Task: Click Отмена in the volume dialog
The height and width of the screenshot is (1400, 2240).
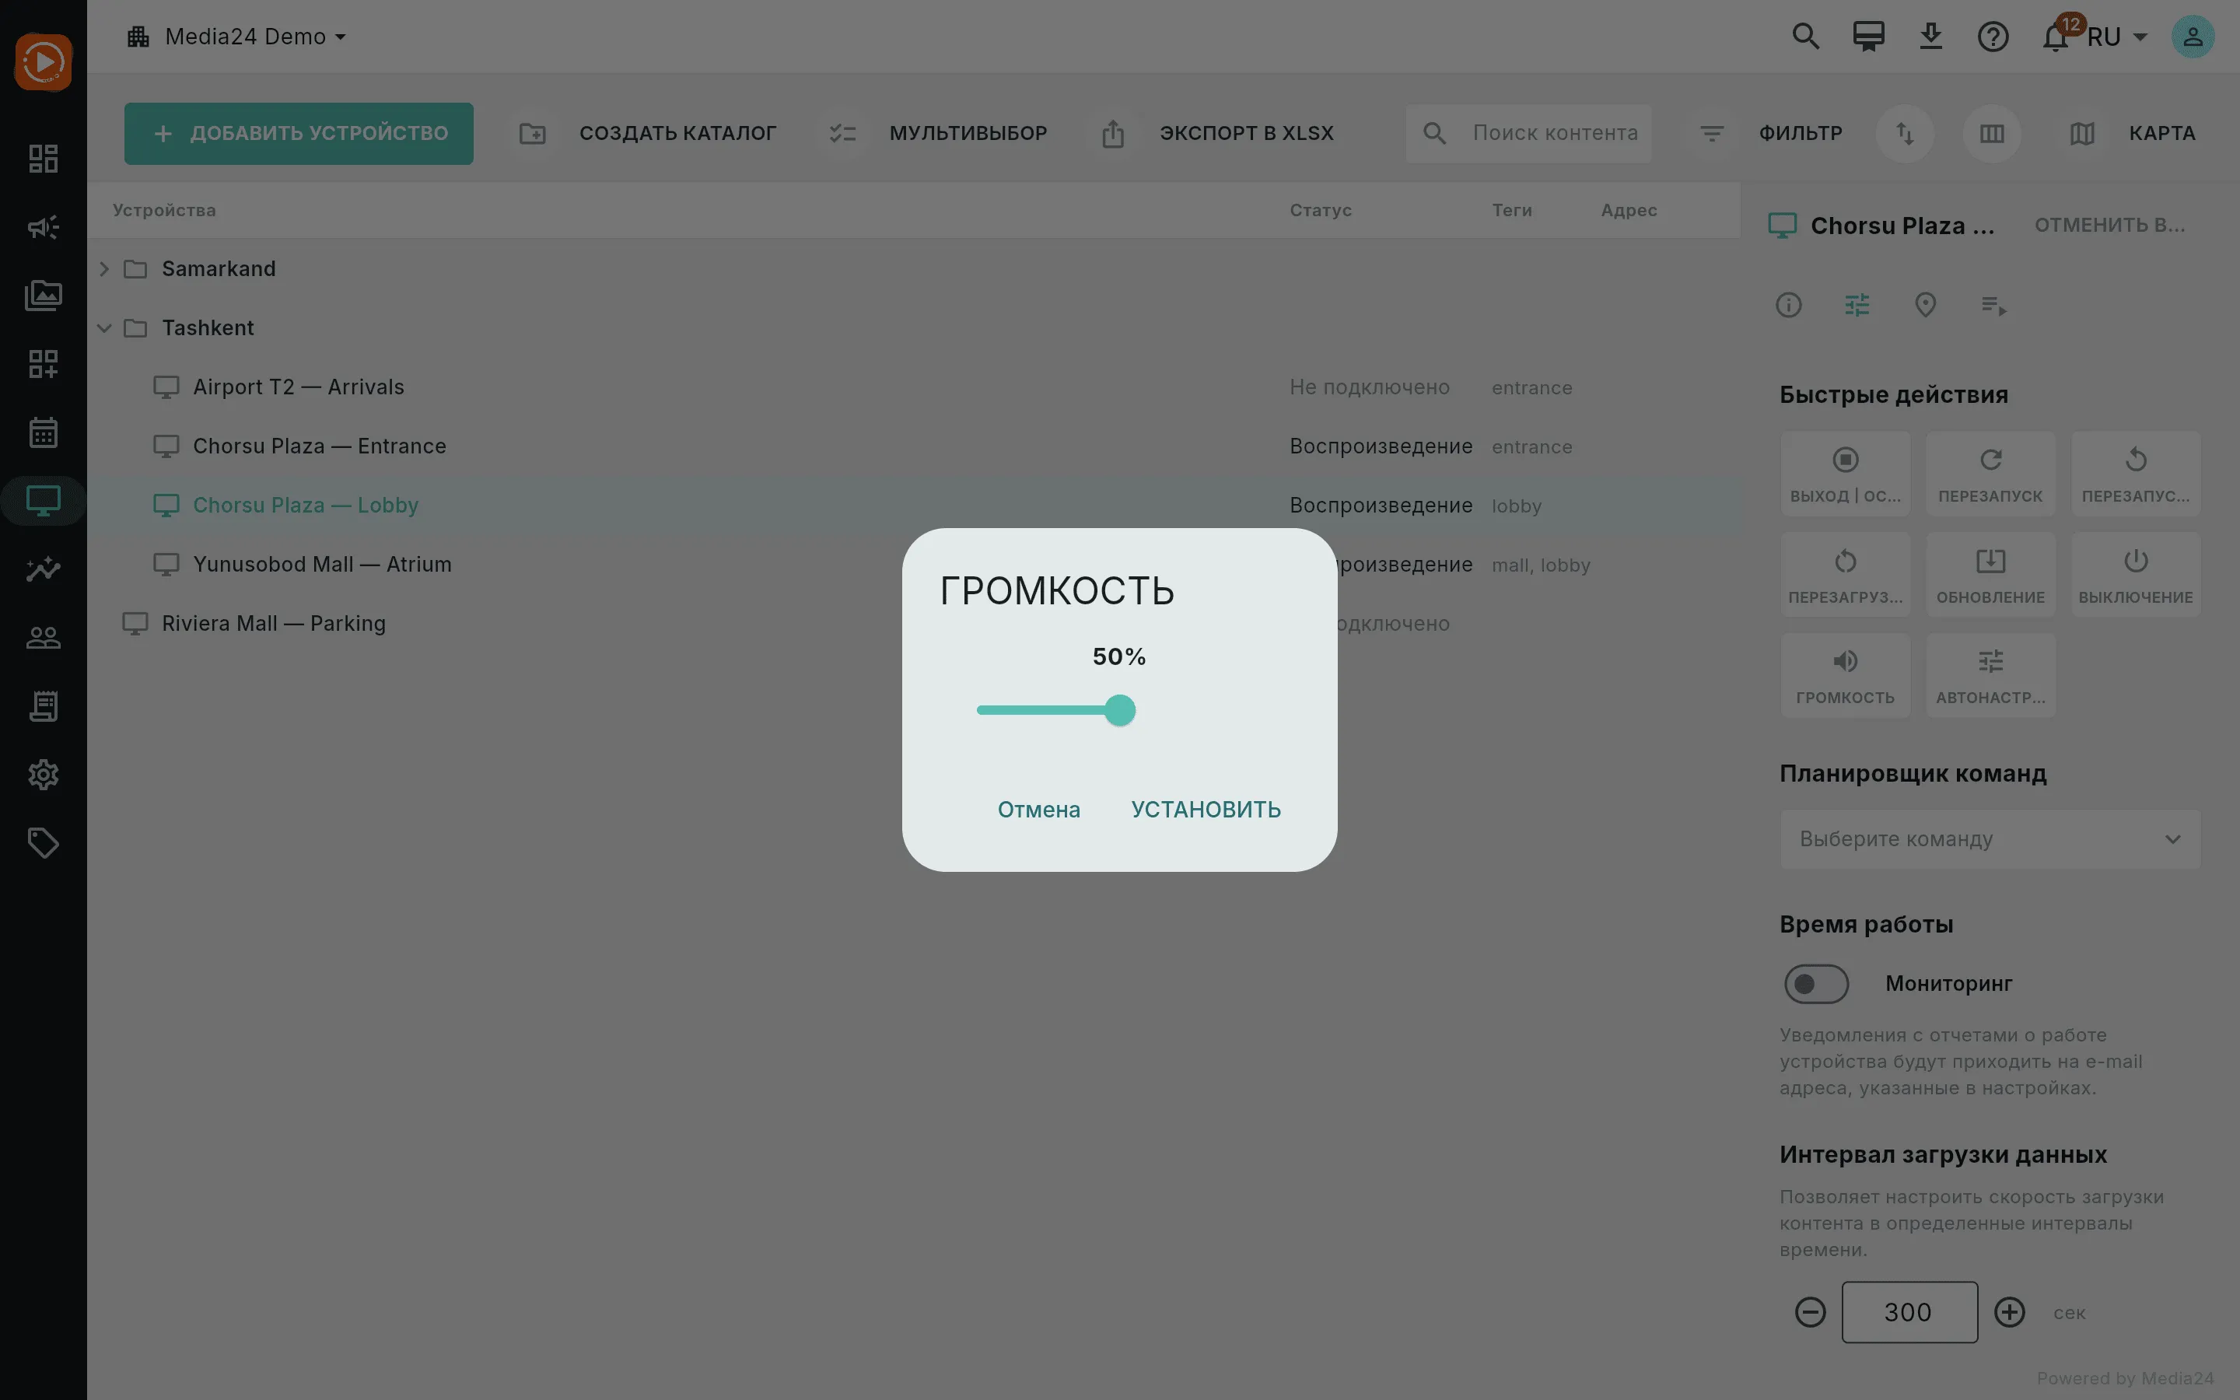Action: coord(1038,809)
